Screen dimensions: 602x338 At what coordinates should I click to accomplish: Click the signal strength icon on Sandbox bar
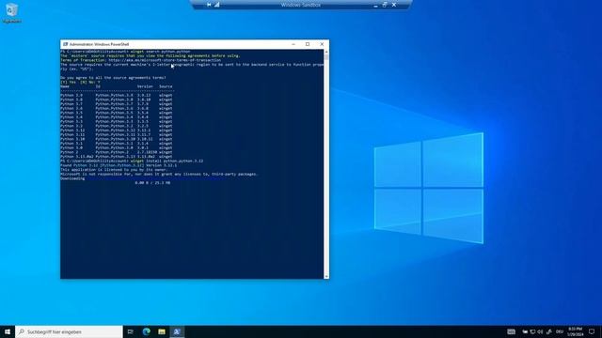coord(217,5)
